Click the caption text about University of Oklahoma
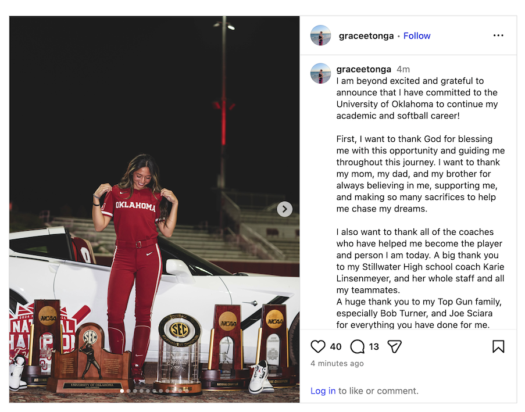The width and height of the screenshot is (525, 412). (417, 98)
